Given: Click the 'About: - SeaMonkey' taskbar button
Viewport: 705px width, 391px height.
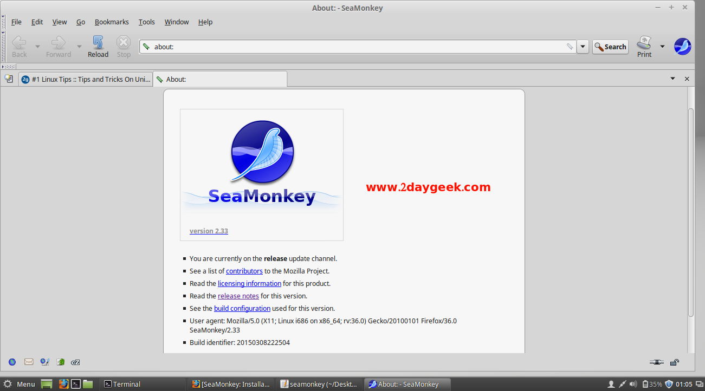Looking at the screenshot, I should pyautogui.click(x=408, y=384).
